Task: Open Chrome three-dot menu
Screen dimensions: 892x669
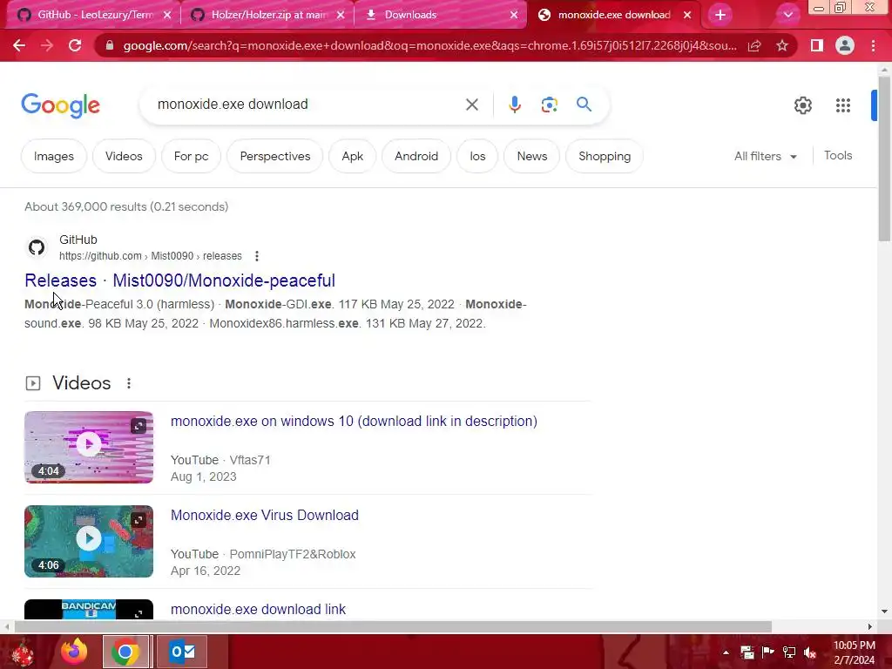Action: 873,45
